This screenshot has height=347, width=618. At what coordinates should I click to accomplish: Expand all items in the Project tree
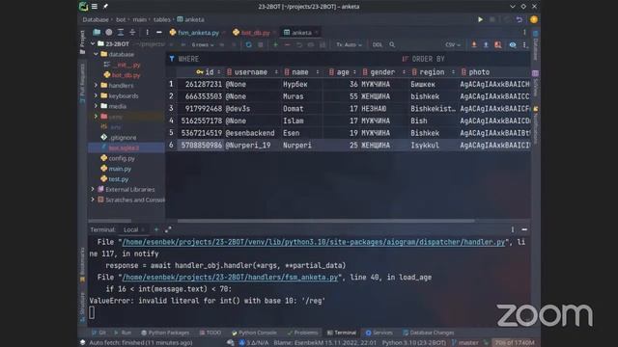tap(121, 32)
